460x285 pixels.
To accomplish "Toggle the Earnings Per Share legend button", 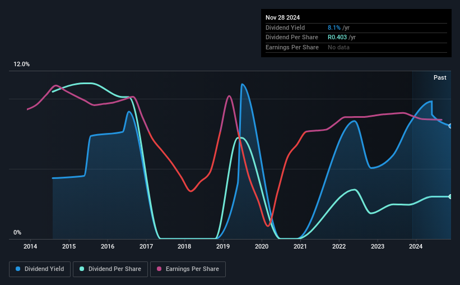I will (188, 269).
